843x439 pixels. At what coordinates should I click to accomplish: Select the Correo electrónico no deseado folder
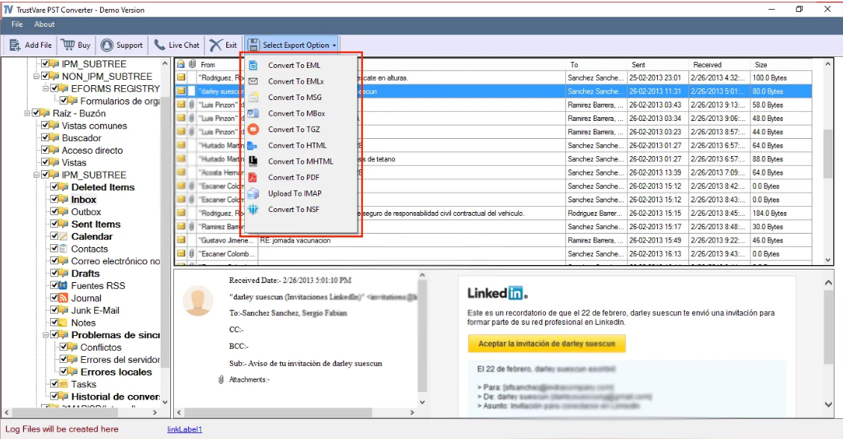tap(116, 261)
